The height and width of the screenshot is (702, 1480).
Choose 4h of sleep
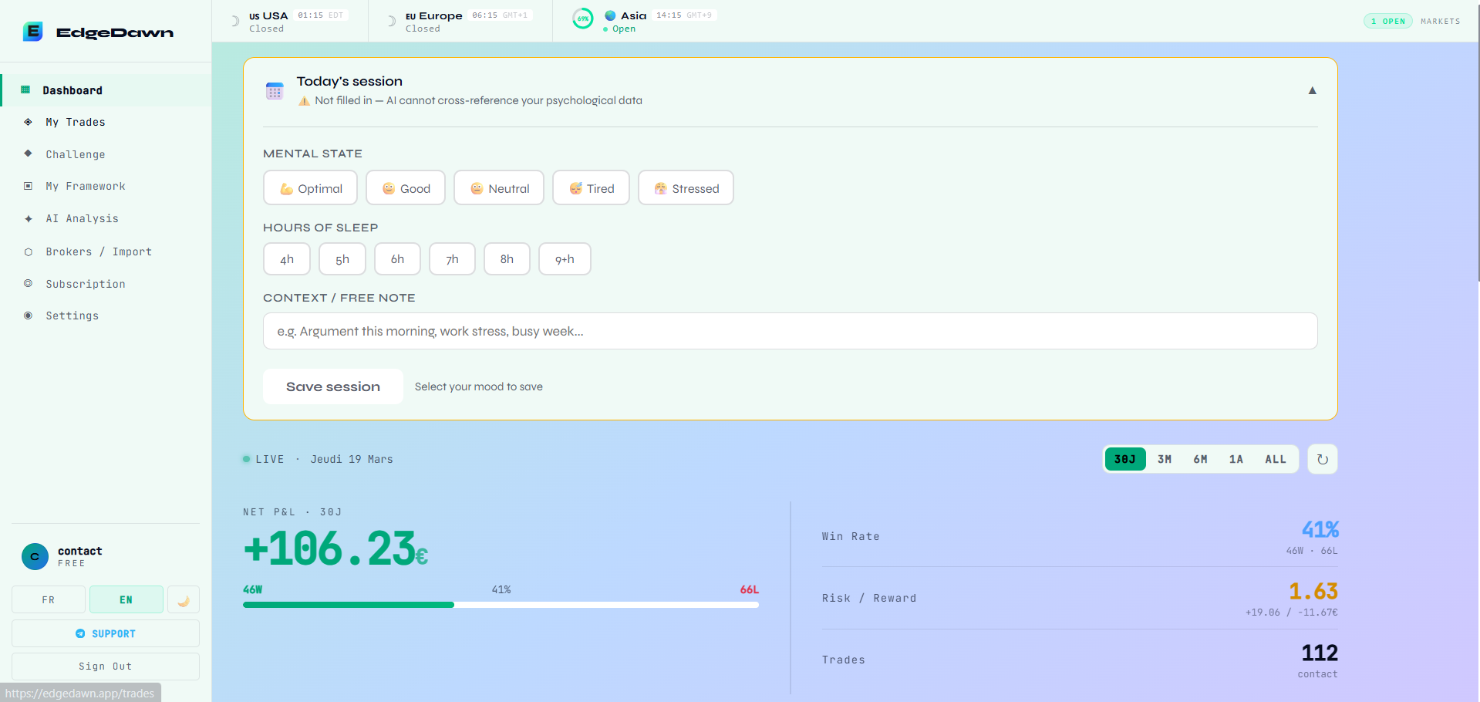click(287, 259)
